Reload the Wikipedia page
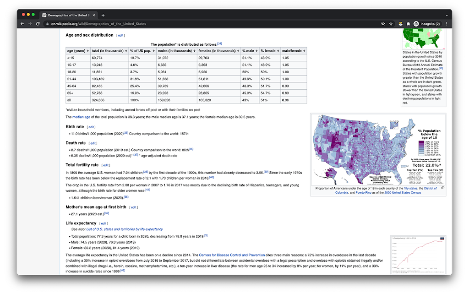Image resolution: width=469 pixels, height=293 pixels. [38, 24]
